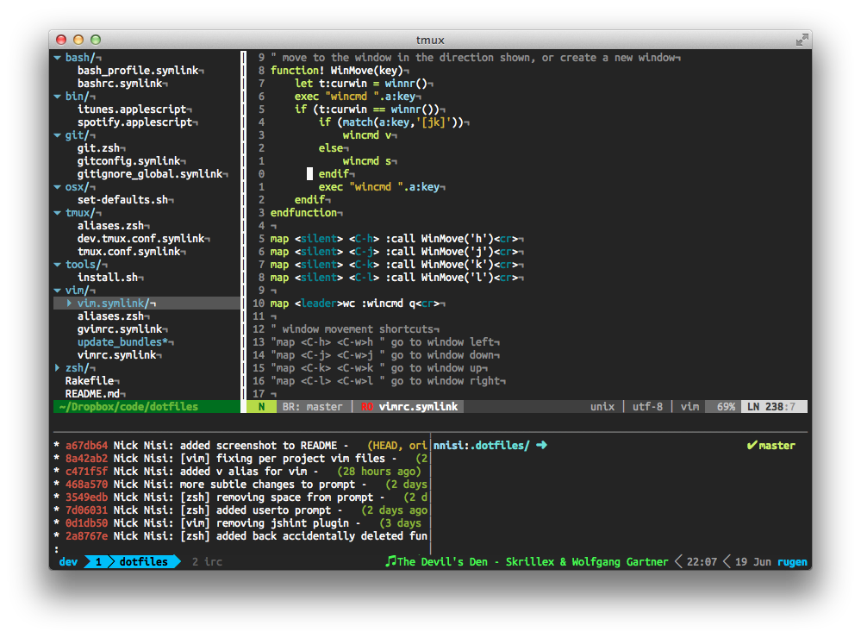Screen dimensions: 861x638
Task: Select the dotfiles tmux window tab
Action: pyautogui.click(x=143, y=562)
